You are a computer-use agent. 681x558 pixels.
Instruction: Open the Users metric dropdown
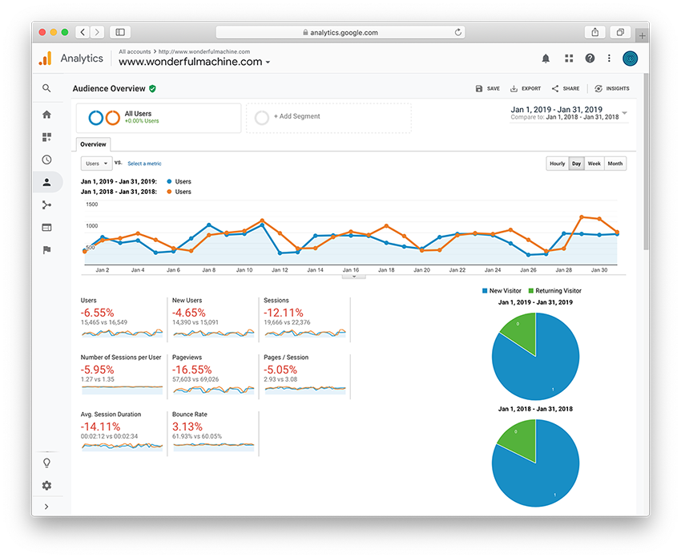(96, 164)
